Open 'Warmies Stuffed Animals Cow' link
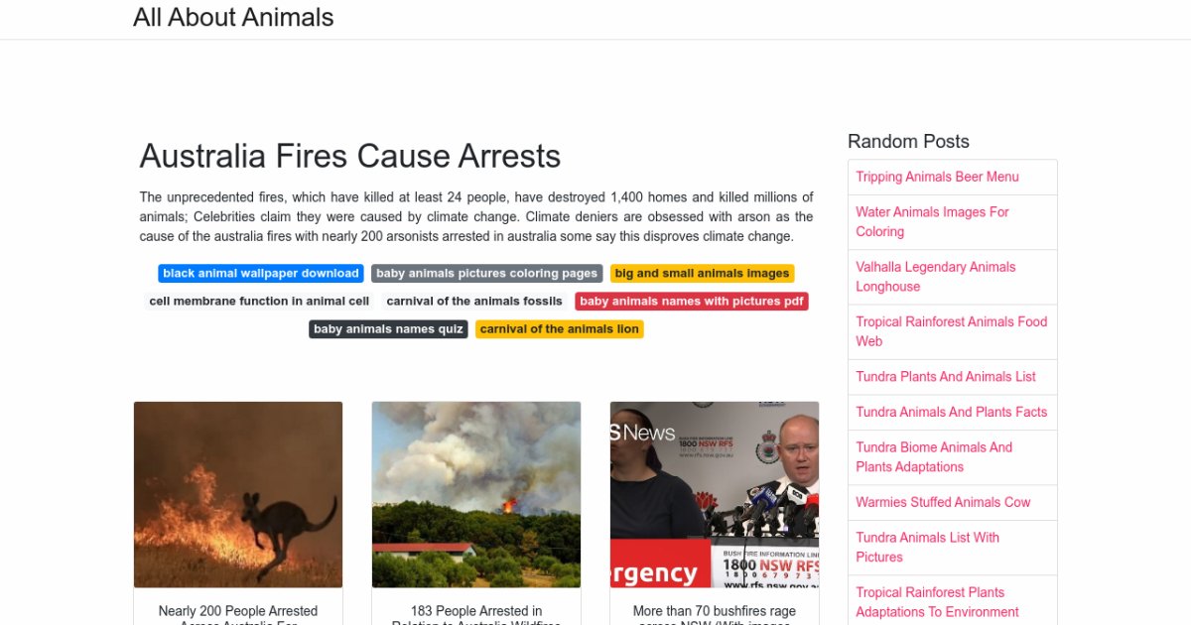Viewport: 1191px width, 625px height. click(x=944, y=502)
